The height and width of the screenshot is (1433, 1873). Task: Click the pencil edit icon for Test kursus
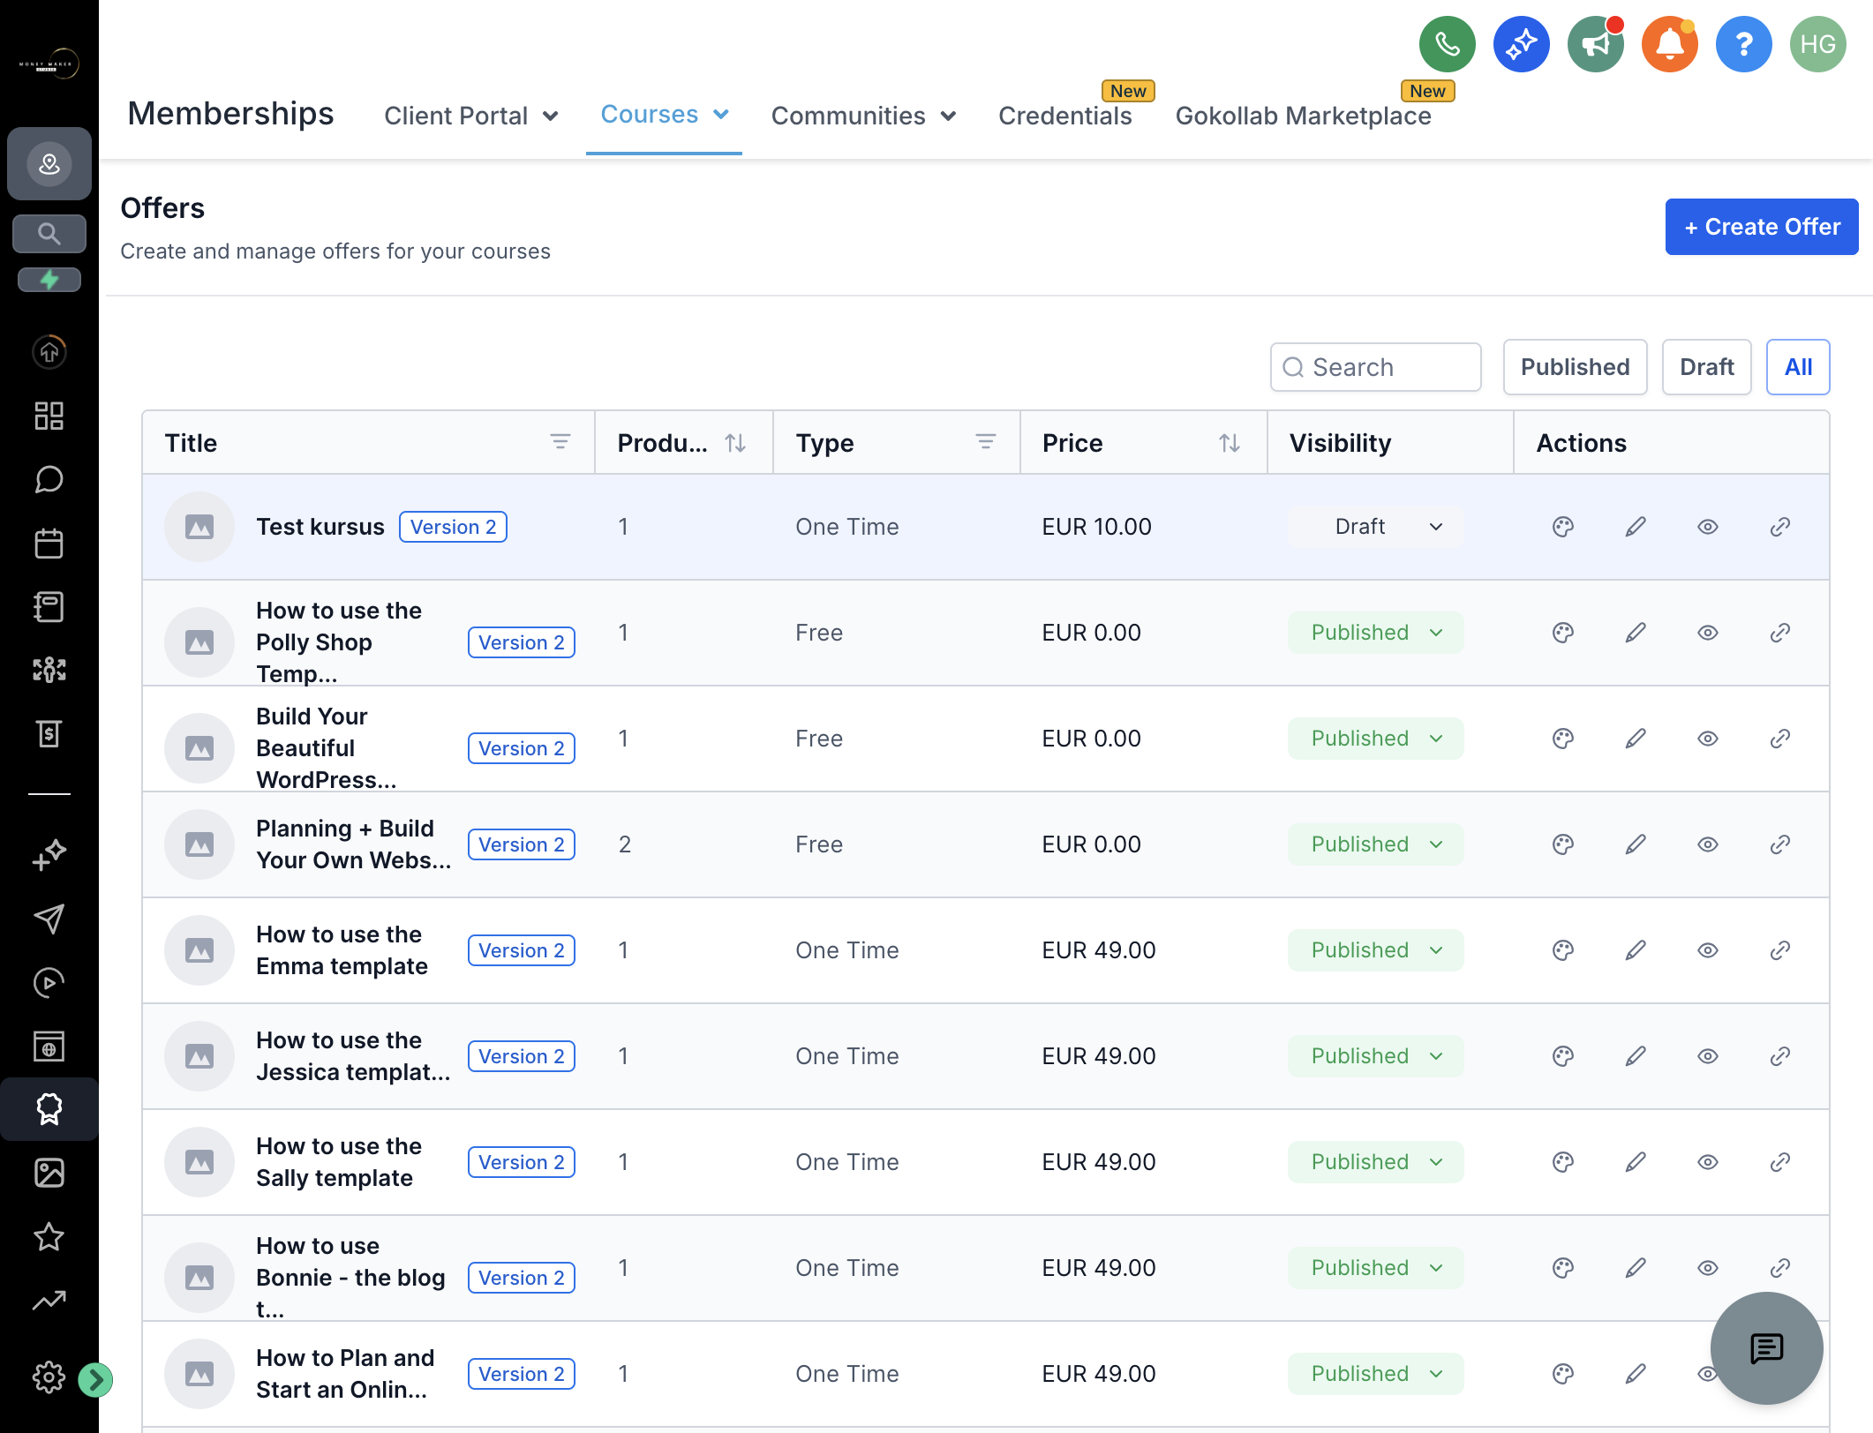click(1636, 527)
